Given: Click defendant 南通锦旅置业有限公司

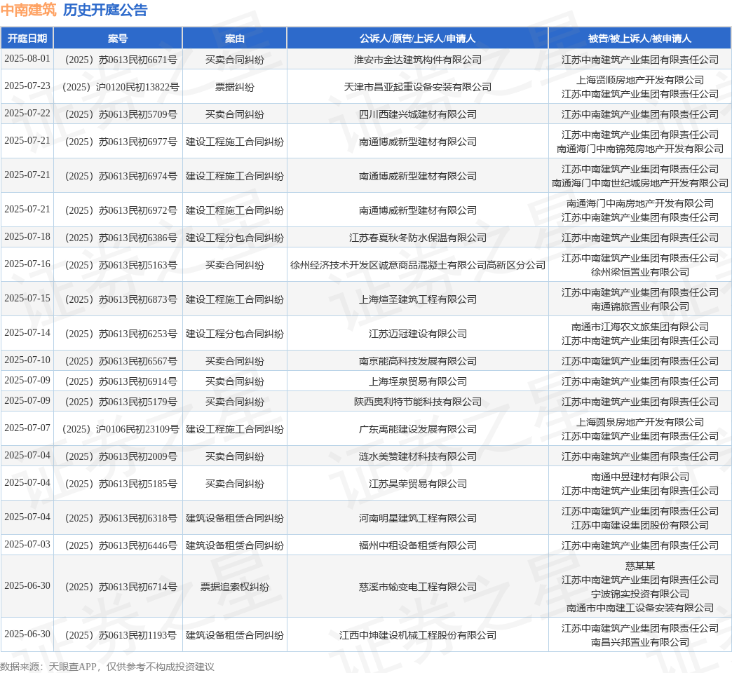Looking at the screenshot, I should tap(639, 306).
